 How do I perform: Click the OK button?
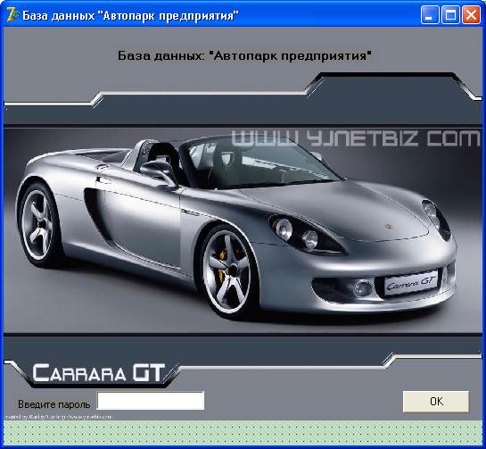436,402
